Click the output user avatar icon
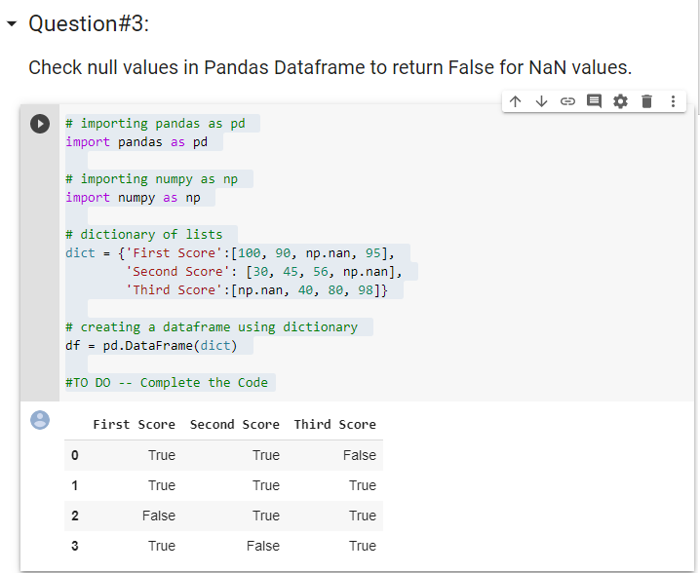Screen dimensions: 700x573 [x=40, y=420]
